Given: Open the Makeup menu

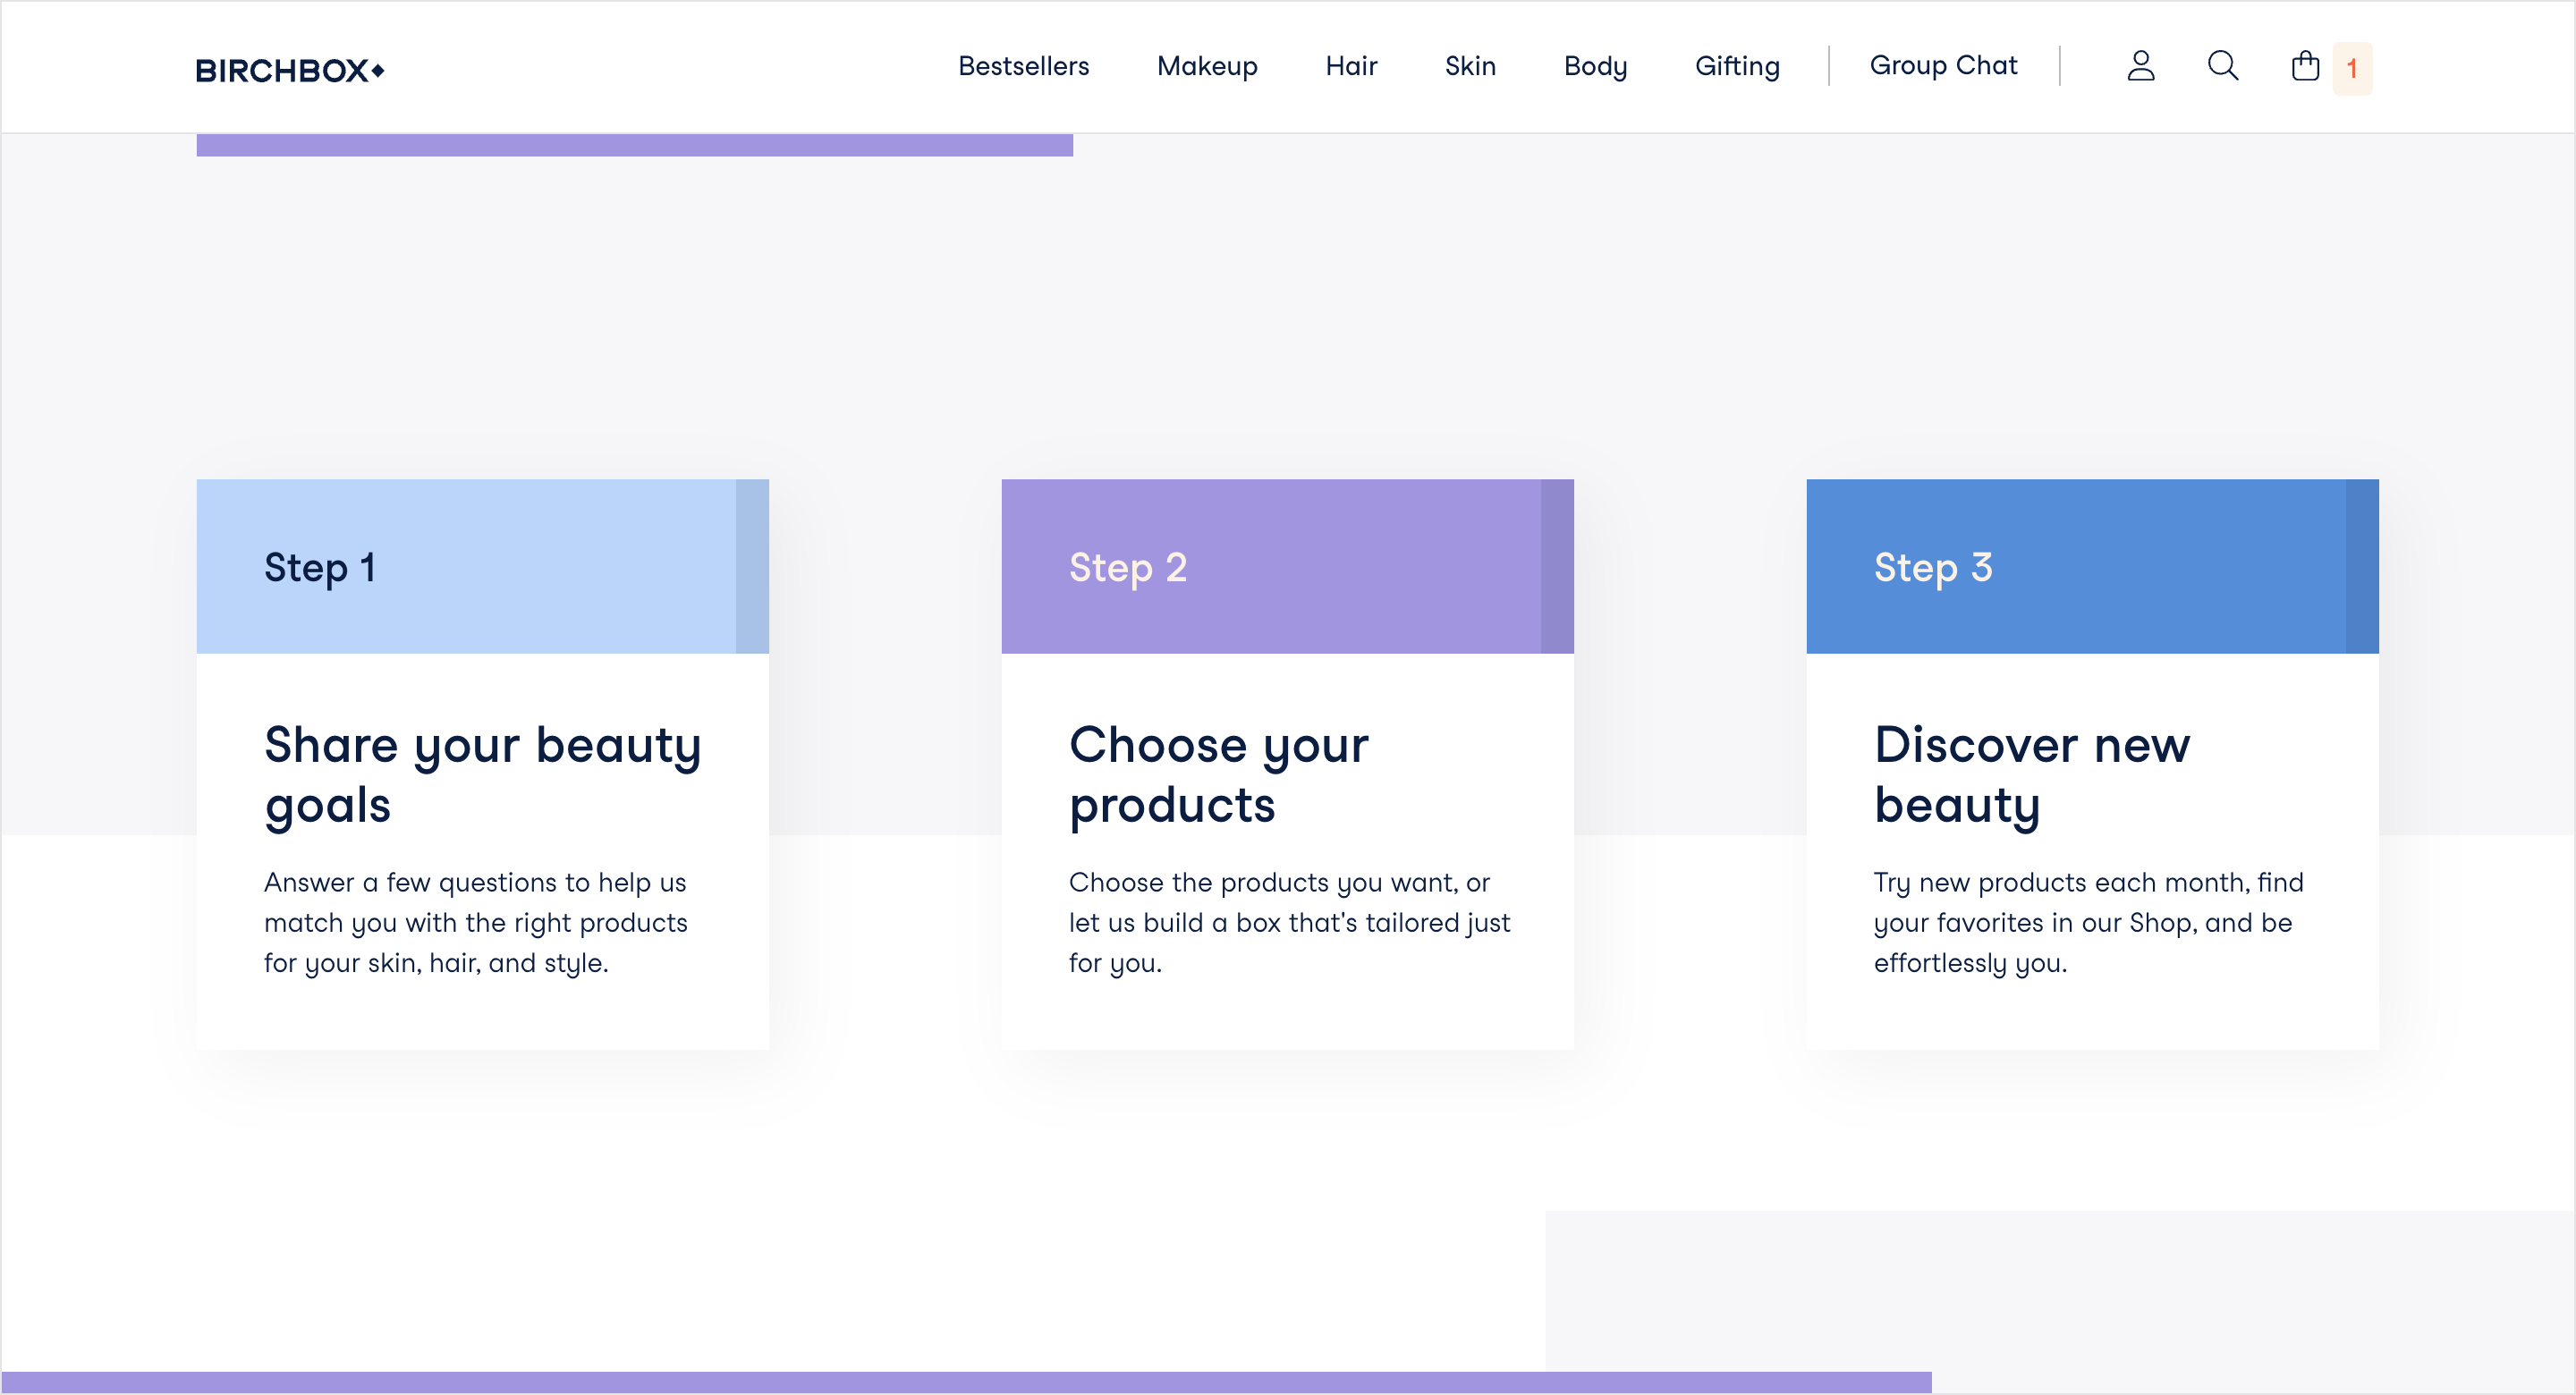Looking at the screenshot, I should (x=1207, y=66).
